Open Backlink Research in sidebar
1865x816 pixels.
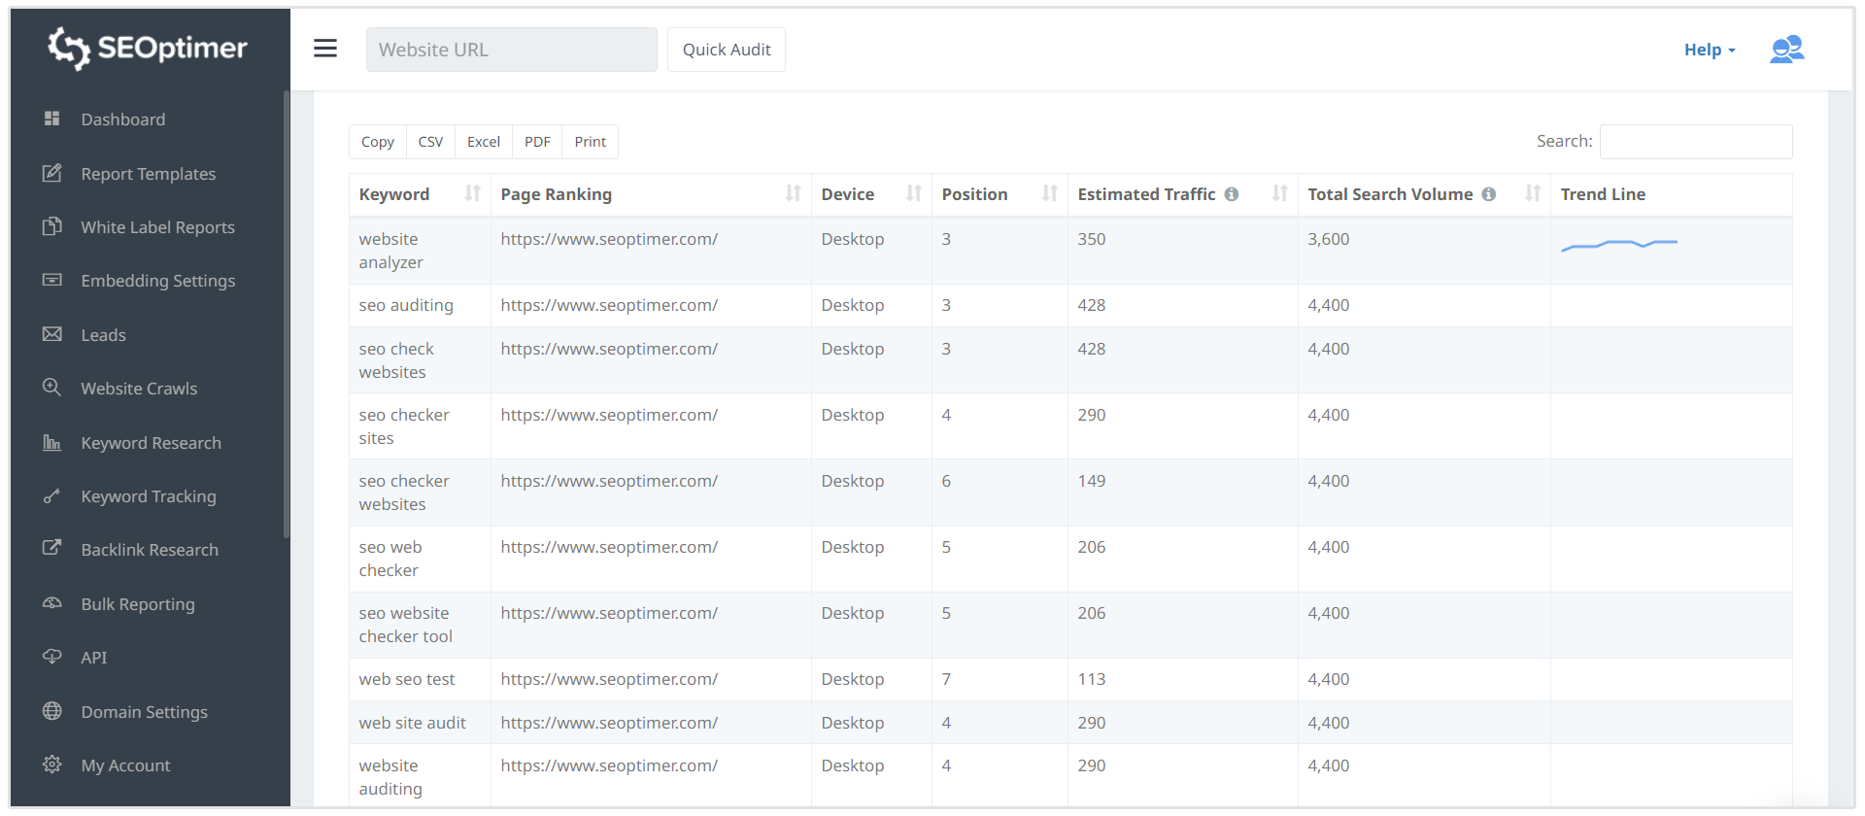click(x=150, y=550)
